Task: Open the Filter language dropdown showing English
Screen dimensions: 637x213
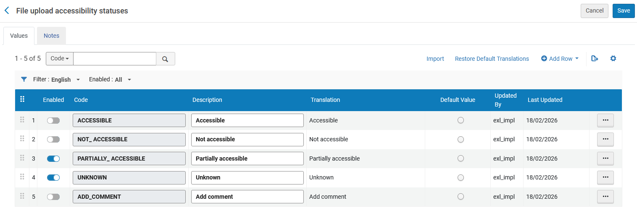Action: pos(66,80)
